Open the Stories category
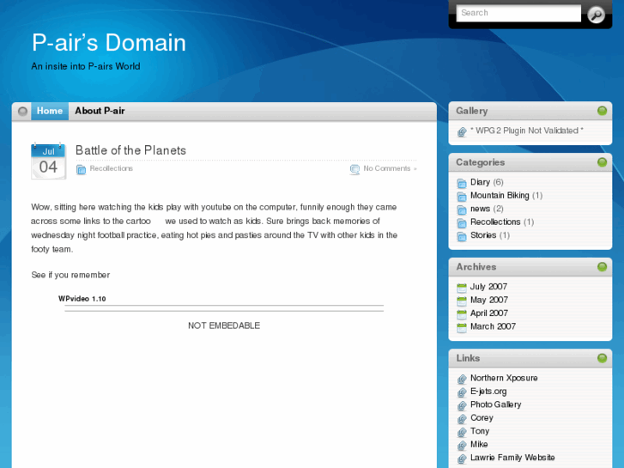The width and height of the screenshot is (624, 468). (483, 235)
